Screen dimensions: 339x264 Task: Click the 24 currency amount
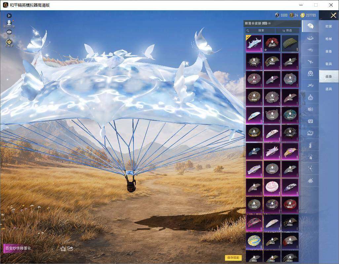tap(296, 15)
